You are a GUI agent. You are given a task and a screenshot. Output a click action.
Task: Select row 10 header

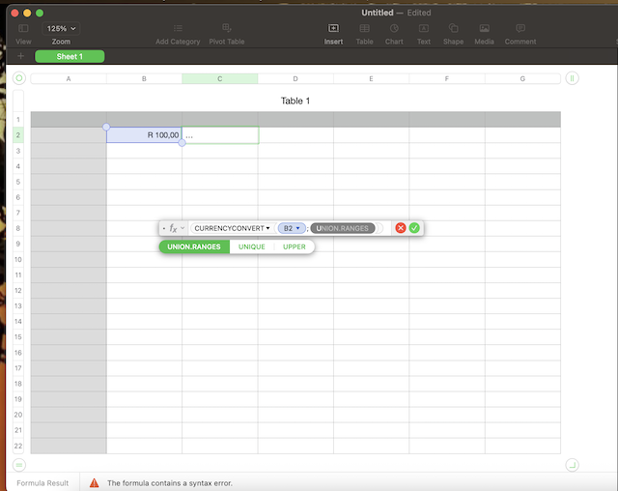[x=18, y=259]
